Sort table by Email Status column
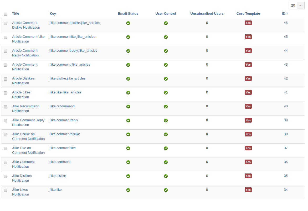 pos(128,14)
